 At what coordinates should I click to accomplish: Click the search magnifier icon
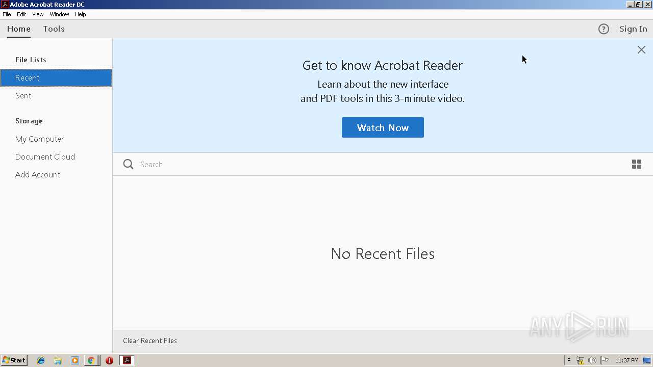[x=129, y=164]
